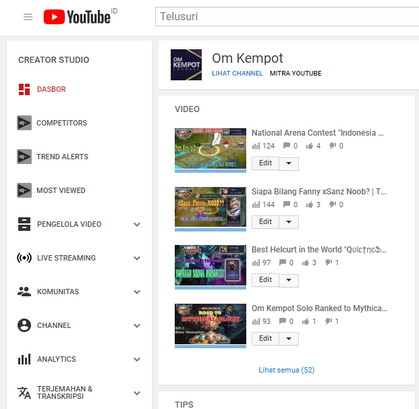Click the Telusuri search field

tap(287, 17)
